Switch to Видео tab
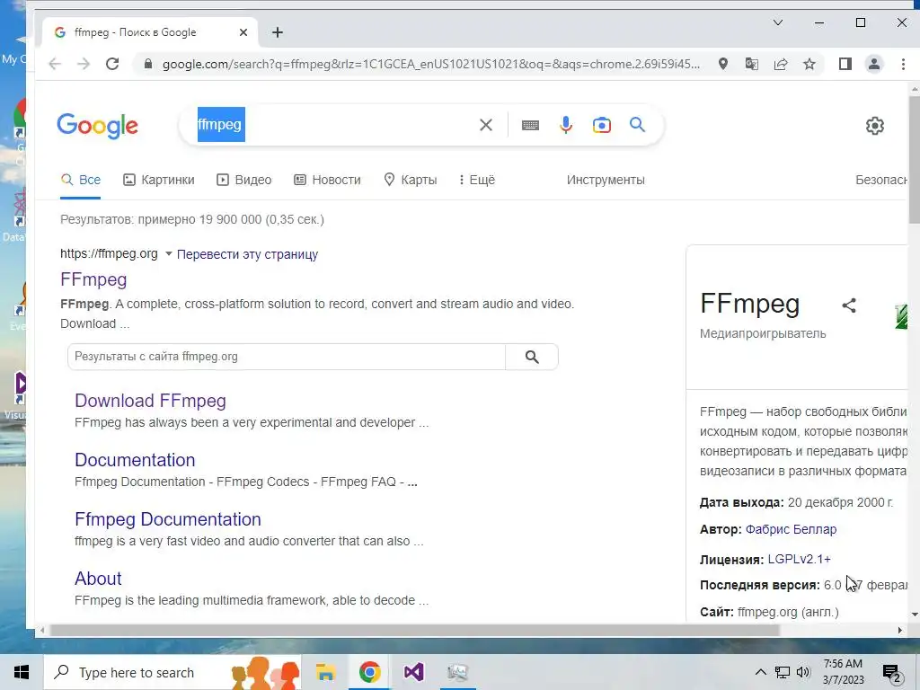 point(243,180)
